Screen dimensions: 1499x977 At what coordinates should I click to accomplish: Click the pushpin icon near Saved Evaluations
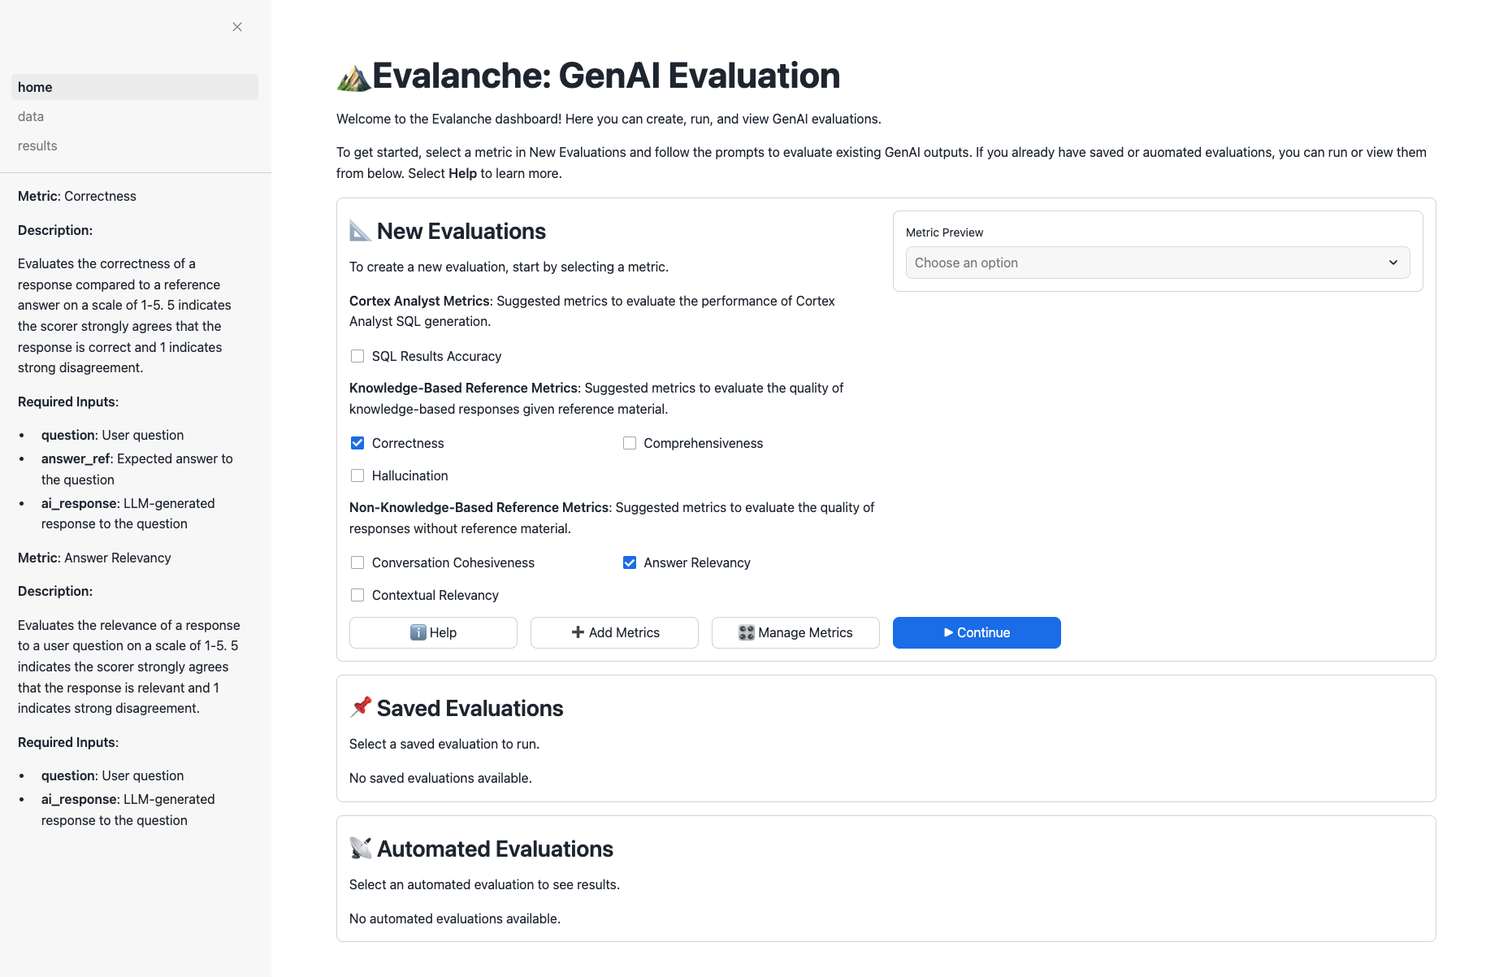(360, 707)
